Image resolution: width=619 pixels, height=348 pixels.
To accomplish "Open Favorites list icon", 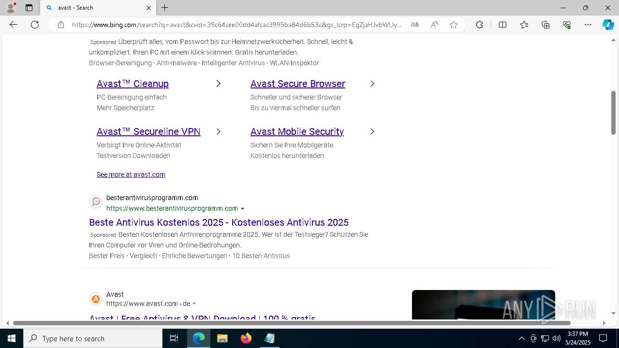I will pyautogui.click(x=524, y=25).
